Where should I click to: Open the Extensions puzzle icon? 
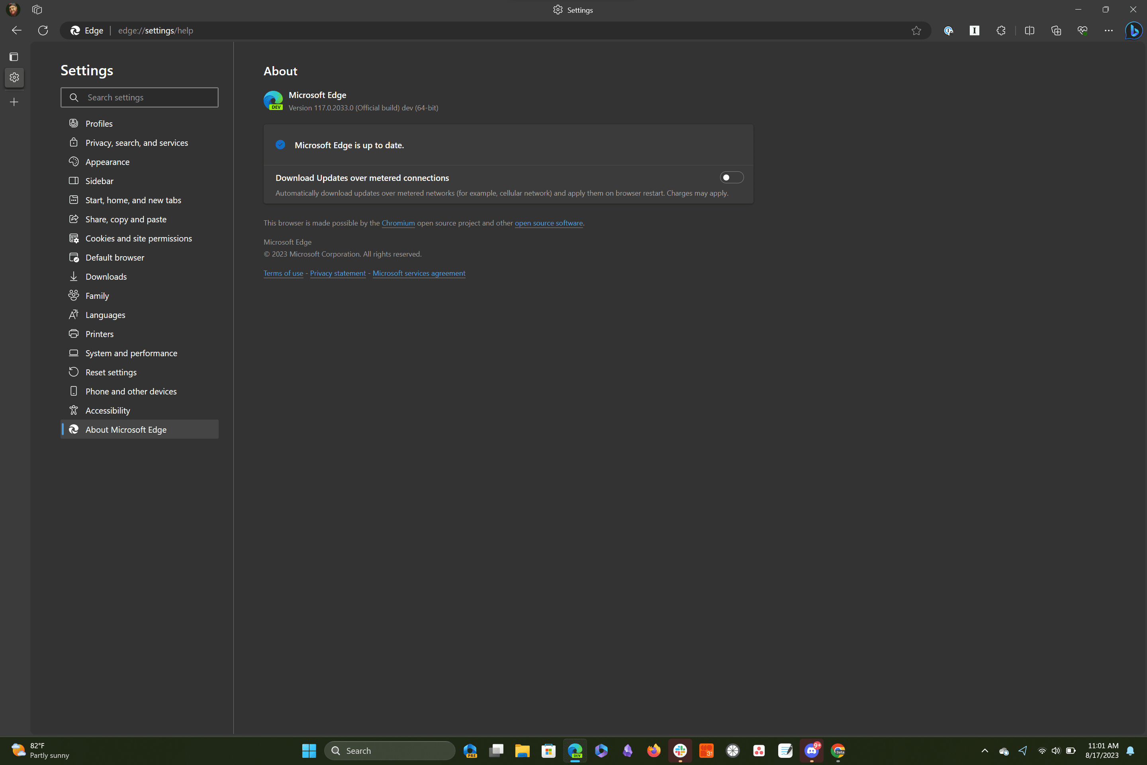(1001, 30)
